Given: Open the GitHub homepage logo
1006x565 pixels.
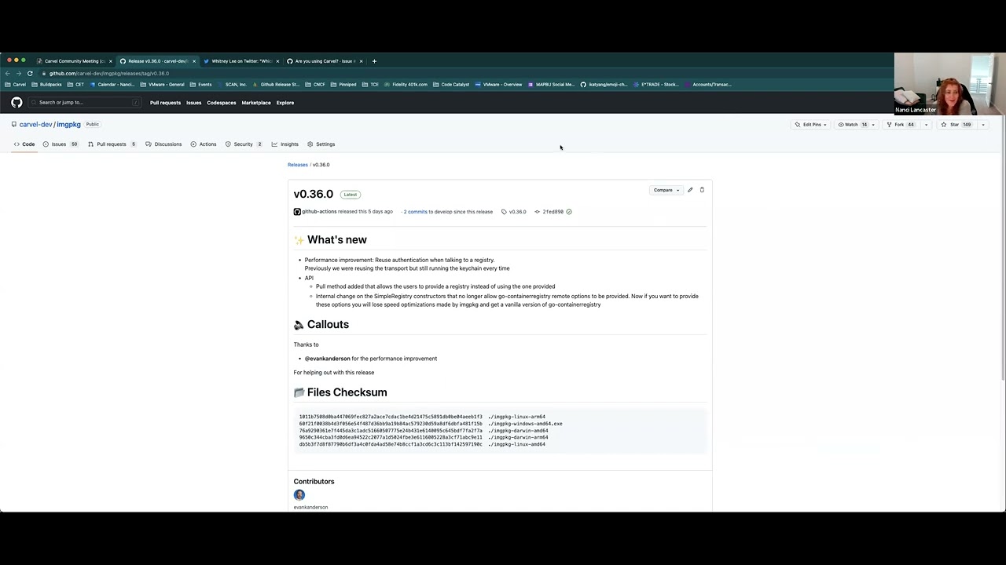Looking at the screenshot, I should (17, 102).
